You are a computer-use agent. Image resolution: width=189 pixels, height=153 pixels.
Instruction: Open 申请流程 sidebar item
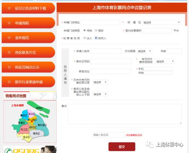[28, 23]
